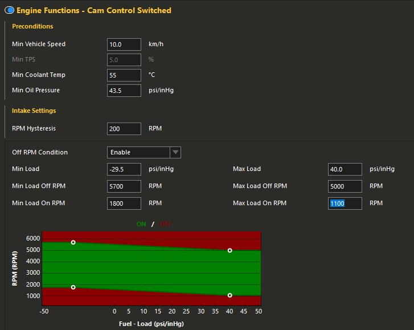Image resolution: width=414 pixels, height=330 pixels.
Task: Select the red OFF legend label
Action: (x=165, y=224)
